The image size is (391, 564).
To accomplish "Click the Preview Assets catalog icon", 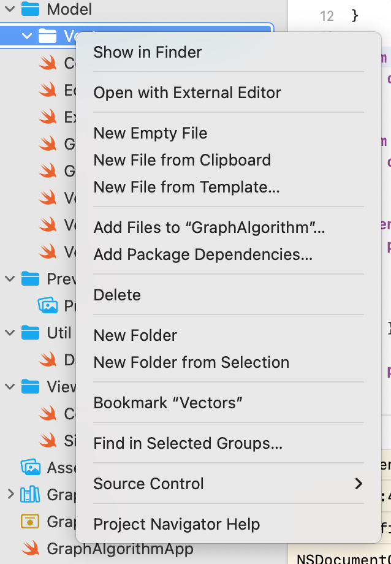I will point(47,306).
